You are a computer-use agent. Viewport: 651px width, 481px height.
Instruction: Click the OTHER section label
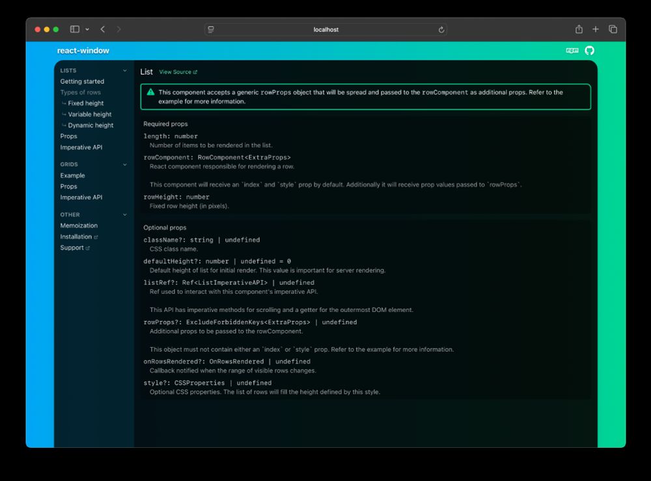pos(70,214)
